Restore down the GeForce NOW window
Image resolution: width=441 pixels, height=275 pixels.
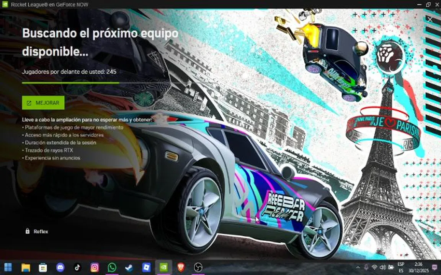[x=428, y=5]
